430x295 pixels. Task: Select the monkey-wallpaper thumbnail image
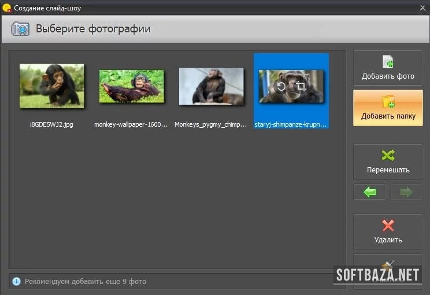pyautogui.click(x=132, y=86)
